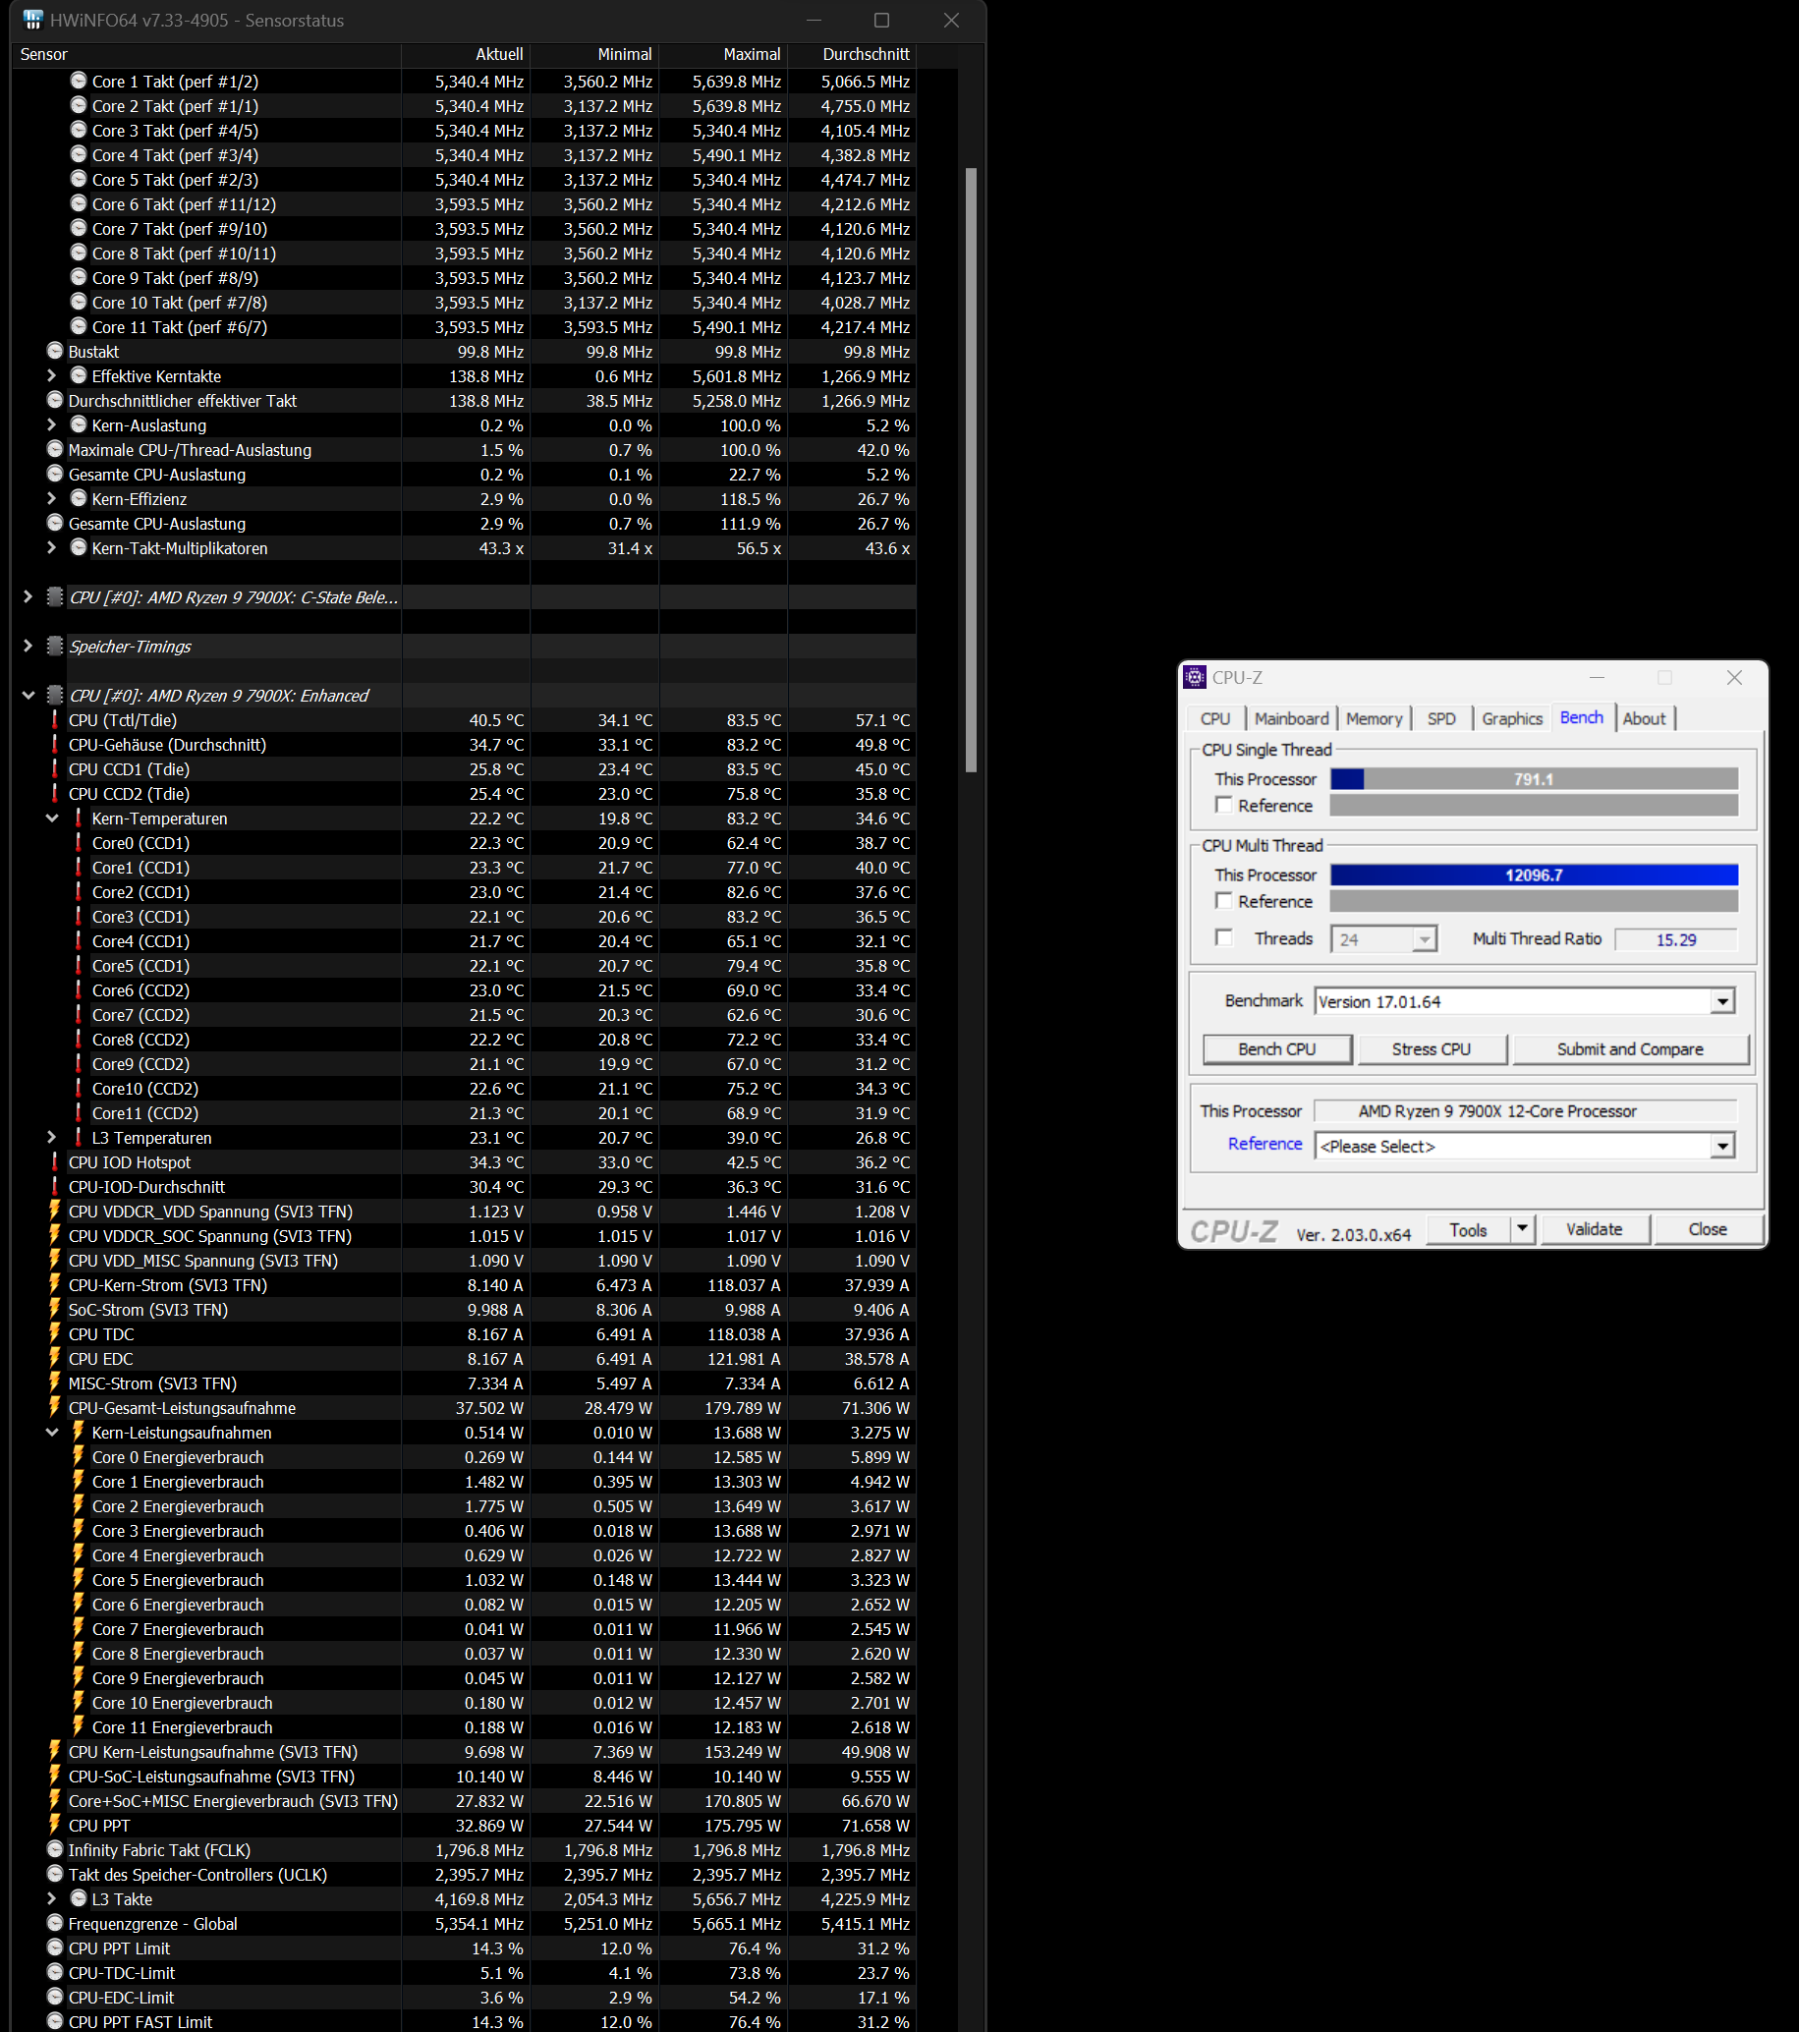Click the chip icon of C-State section header
The image size is (1799, 2032).
pos(55,596)
